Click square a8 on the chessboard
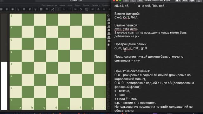The image size is (203, 114). (16, 20)
